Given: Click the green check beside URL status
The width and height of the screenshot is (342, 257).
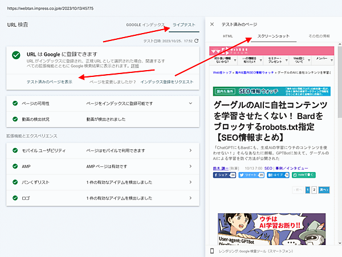Looking at the screenshot, I should (x=16, y=55).
